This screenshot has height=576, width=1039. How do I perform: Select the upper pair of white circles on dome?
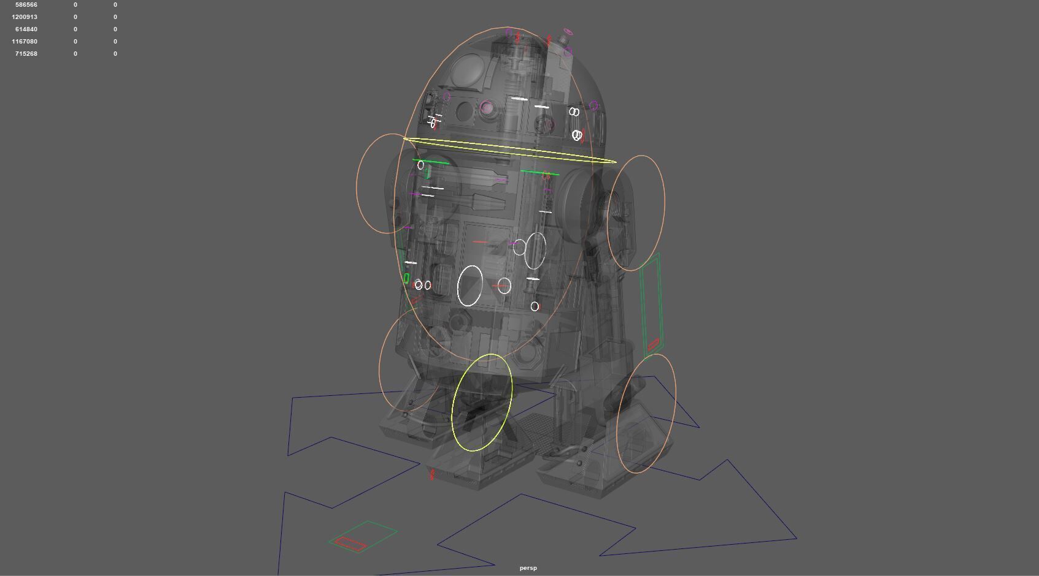point(574,112)
